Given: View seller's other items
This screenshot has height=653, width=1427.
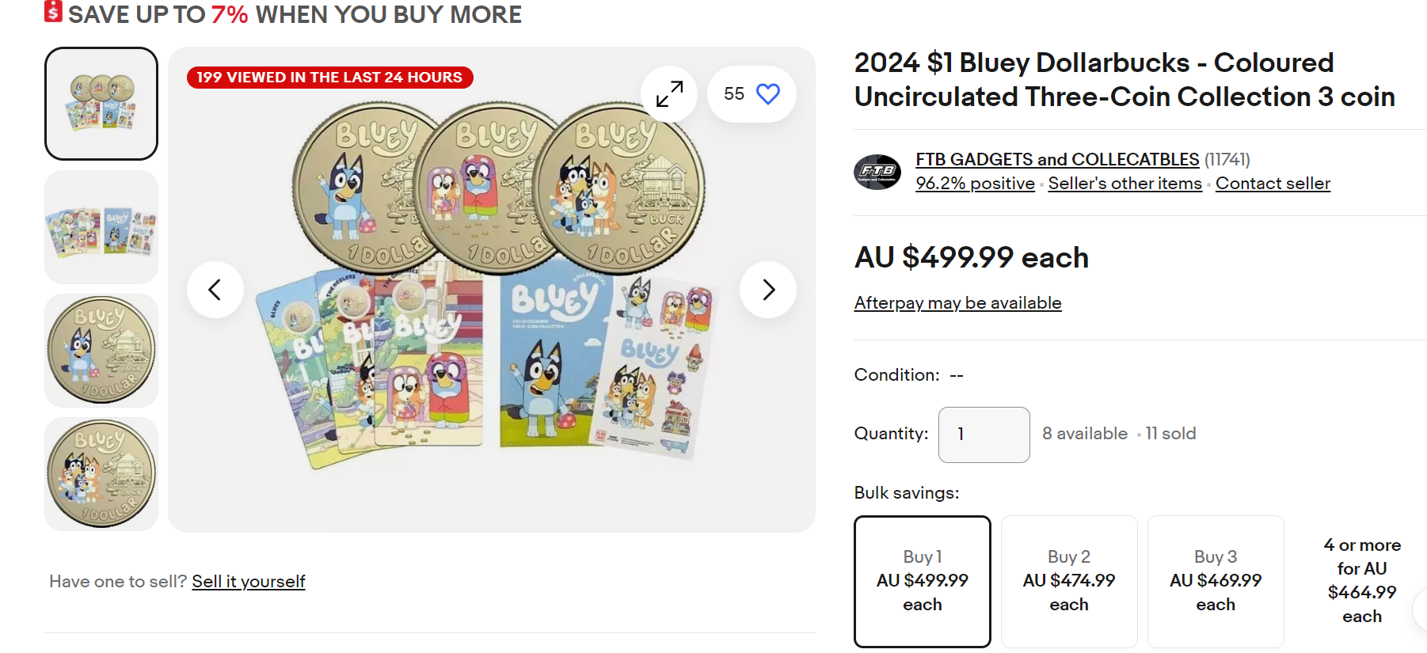Looking at the screenshot, I should [x=1124, y=183].
